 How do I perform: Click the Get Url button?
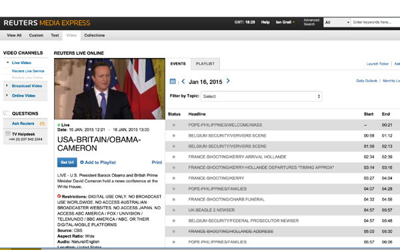point(67,162)
